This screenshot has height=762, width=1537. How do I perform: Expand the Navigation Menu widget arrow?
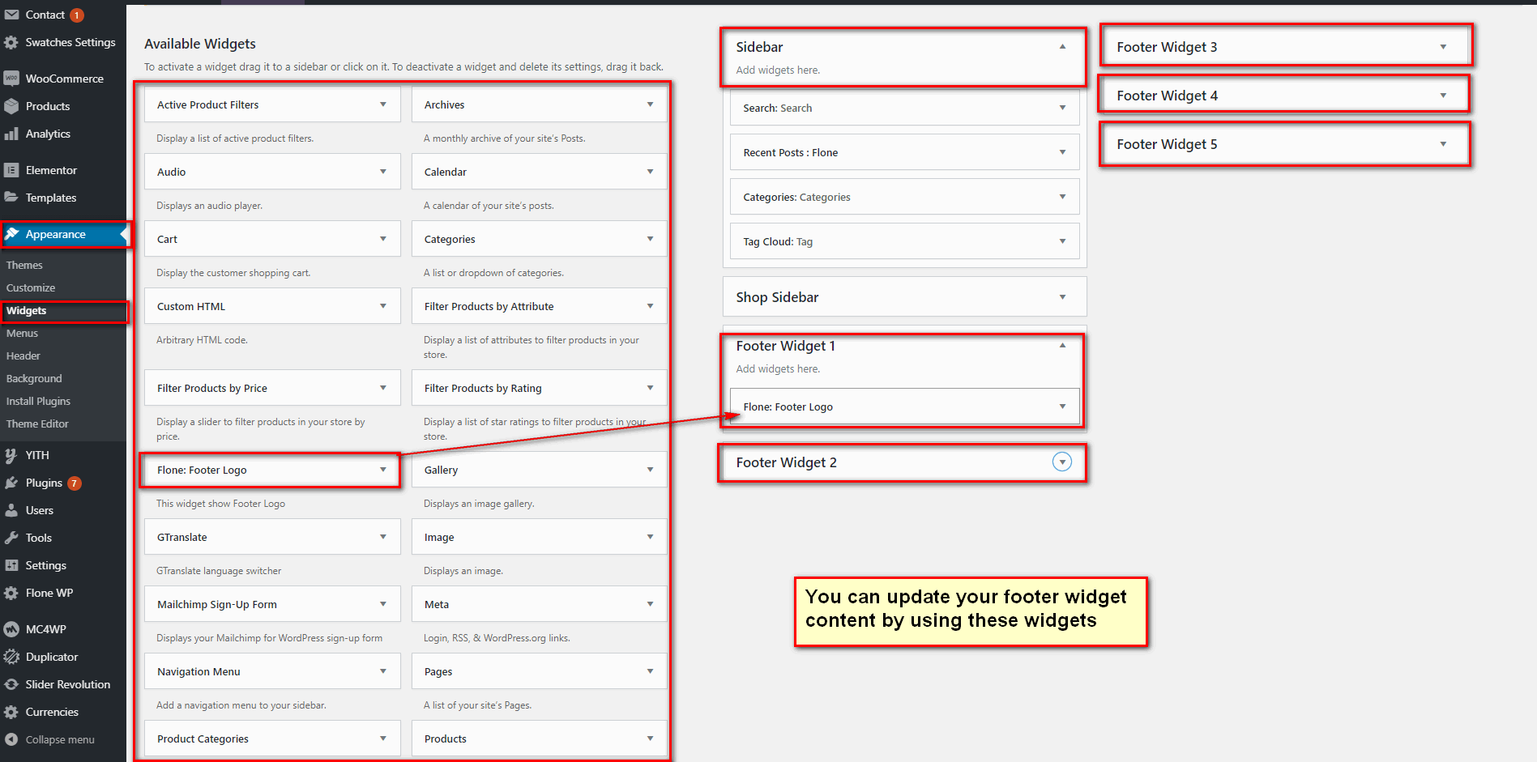(x=383, y=671)
